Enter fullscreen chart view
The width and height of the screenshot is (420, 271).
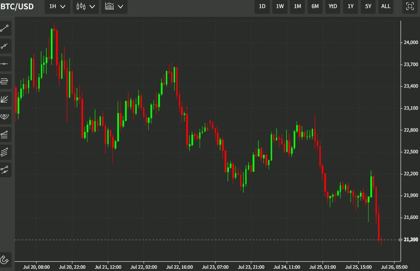(x=410, y=7)
